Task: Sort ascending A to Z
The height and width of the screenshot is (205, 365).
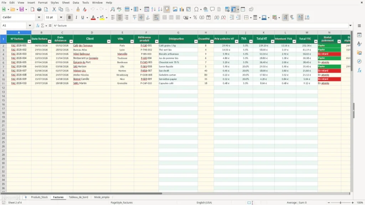Action: [x=153, y=9]
